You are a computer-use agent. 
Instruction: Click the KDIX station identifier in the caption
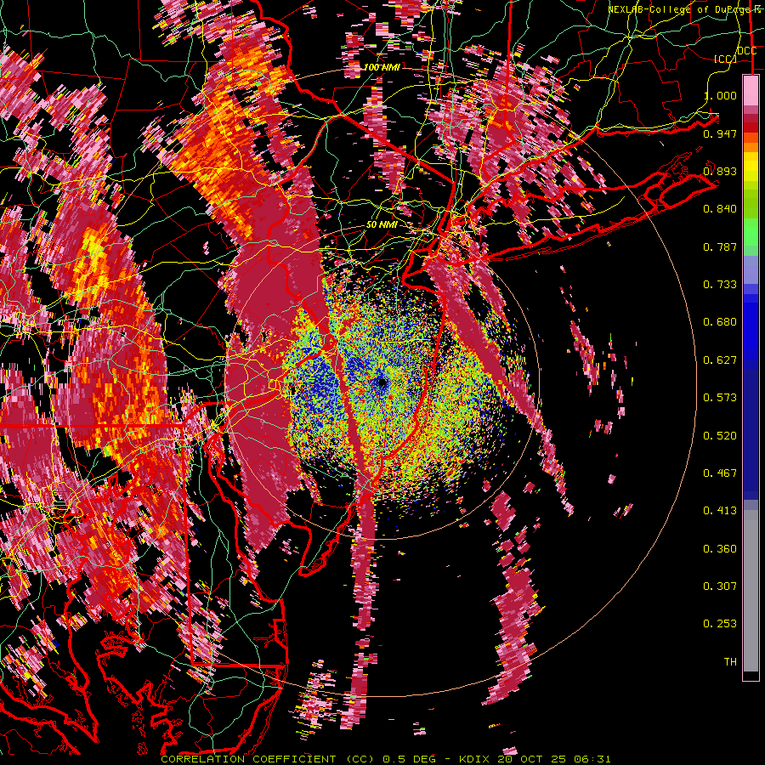pos(476,759)
